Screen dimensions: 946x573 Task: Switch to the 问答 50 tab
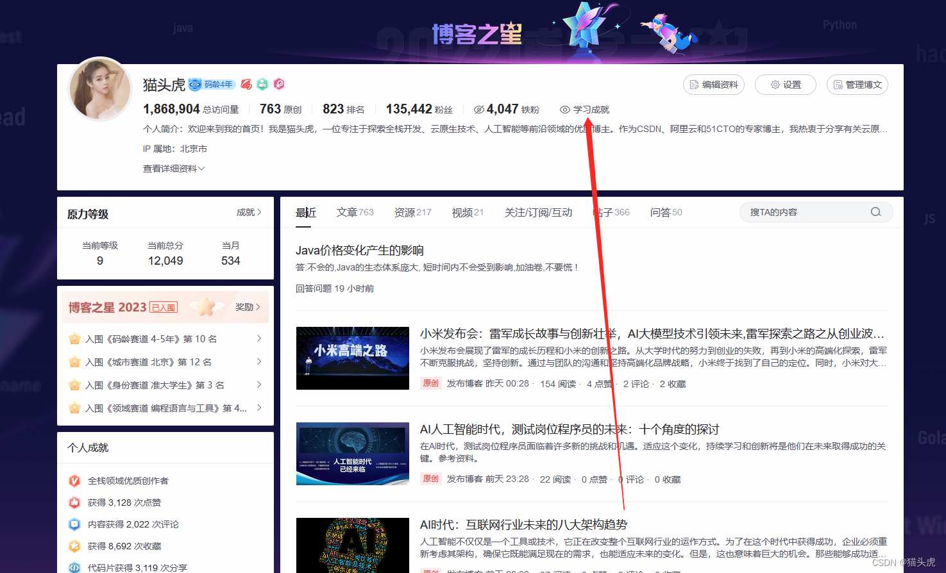(x=666, y=212)
